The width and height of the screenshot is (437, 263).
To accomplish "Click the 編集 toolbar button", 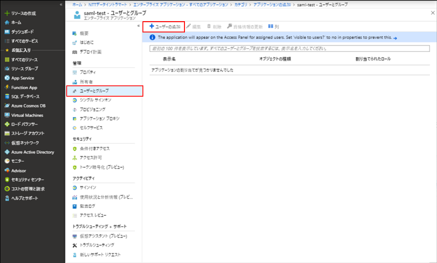I will [x=194, y=27].
